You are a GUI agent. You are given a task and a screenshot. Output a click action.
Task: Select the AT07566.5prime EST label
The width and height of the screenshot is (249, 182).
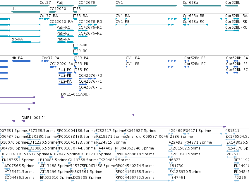tap(19, 166)
